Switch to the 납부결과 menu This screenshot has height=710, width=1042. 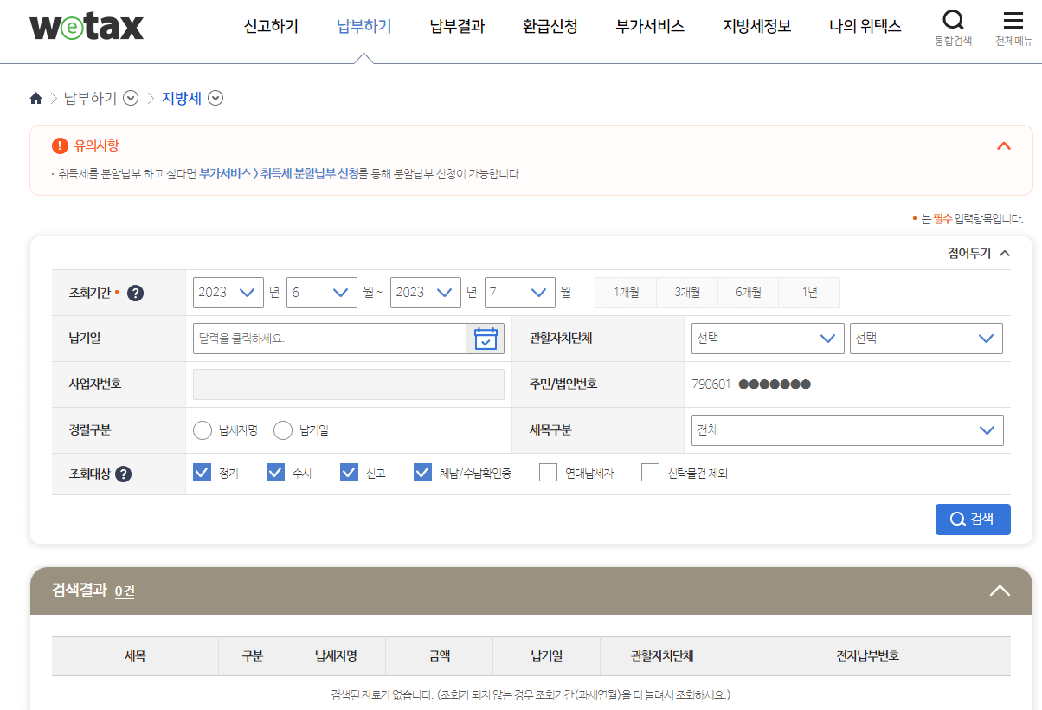[456, 27]
